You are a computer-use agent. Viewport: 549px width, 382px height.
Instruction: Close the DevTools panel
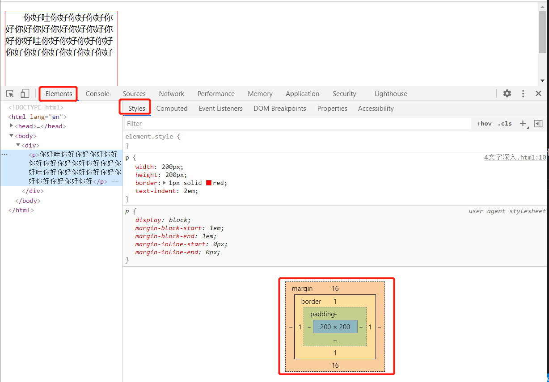[x=539, y=93]
